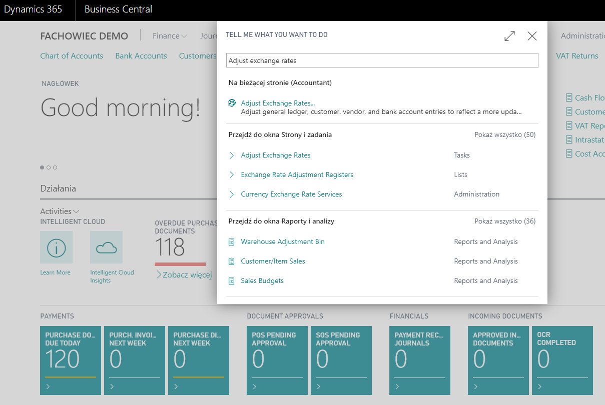Viewport: 605px width, 405px height.
Task: Click the Cost Acc document icon on right
Action: (x=569, y=153)
